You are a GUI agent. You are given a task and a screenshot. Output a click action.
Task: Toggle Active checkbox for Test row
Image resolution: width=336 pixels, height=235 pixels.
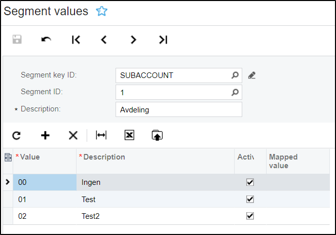click(x=250, y=199)
